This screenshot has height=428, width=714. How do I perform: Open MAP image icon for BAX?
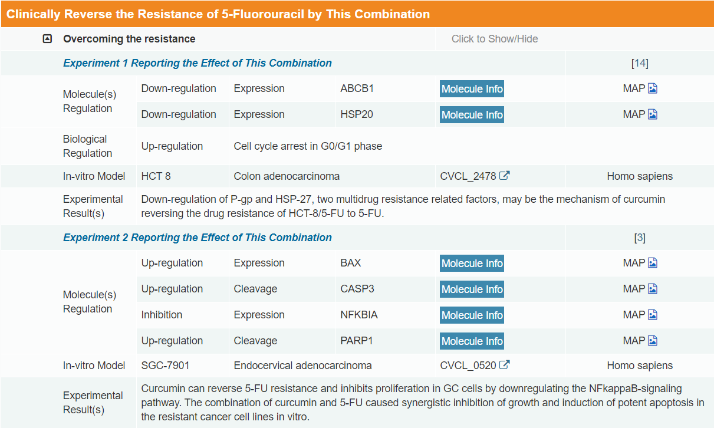point(653,263)
